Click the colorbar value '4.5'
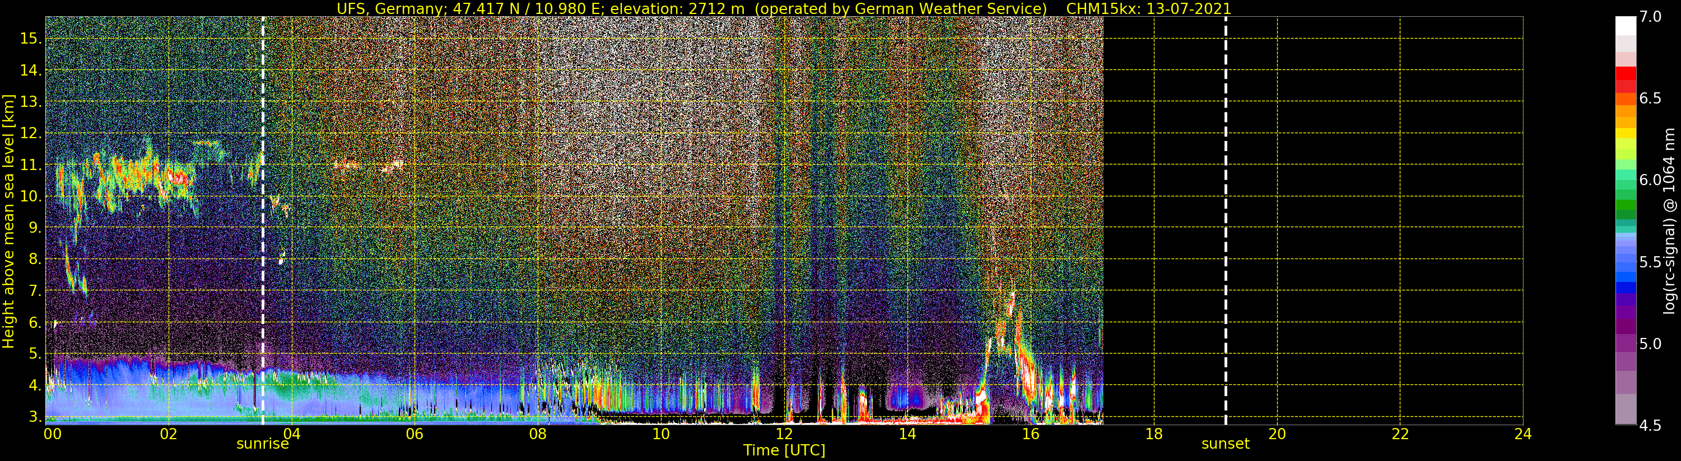This screenshot has height=461, width=1681. [1650, 425]
